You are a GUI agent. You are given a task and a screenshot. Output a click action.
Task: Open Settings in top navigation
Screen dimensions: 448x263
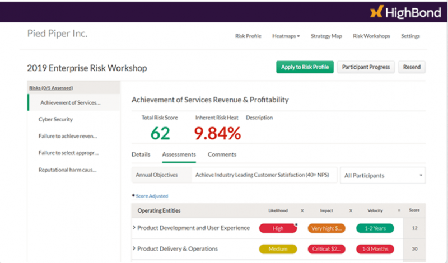click(x=410, y=36)
